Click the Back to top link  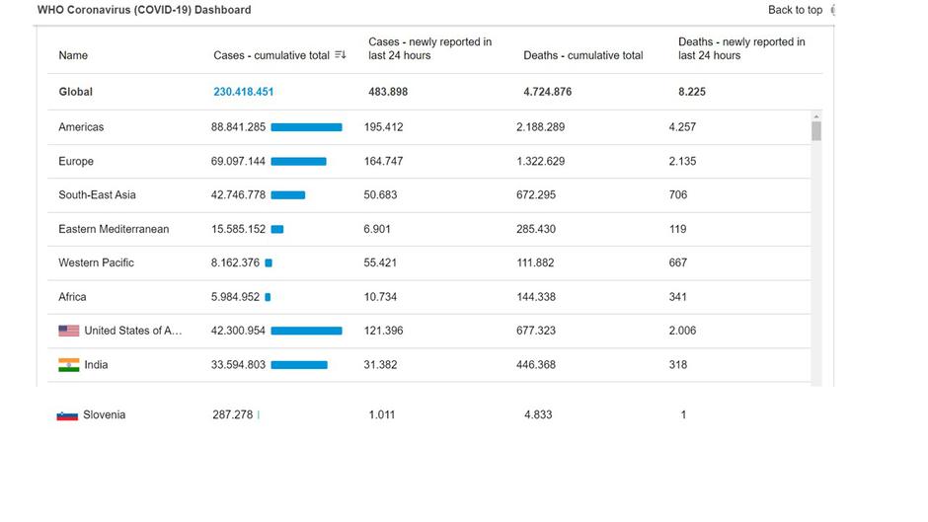pyautogui.click(x=795, y=10)
